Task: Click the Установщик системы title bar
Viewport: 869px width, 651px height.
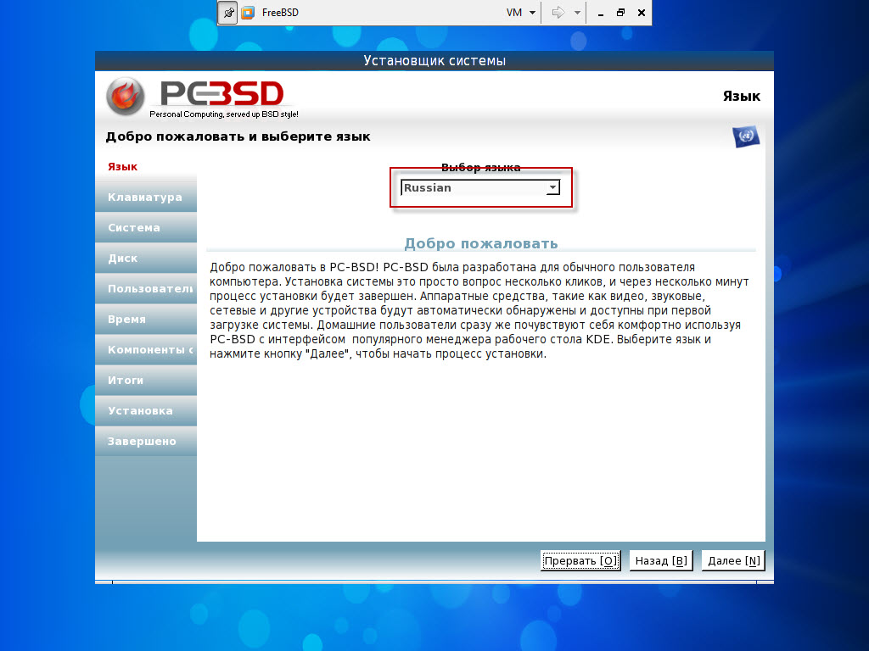Action: click(x=434, y=61)
